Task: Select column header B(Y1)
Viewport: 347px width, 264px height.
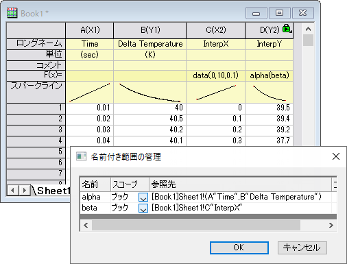Action: point(150,30)
